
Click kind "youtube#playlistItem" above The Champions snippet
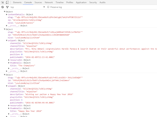point(27,38)
